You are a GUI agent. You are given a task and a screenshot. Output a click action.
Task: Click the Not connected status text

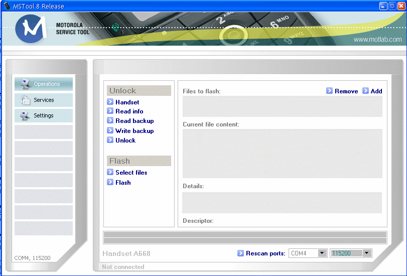click(x=123, y=266)
